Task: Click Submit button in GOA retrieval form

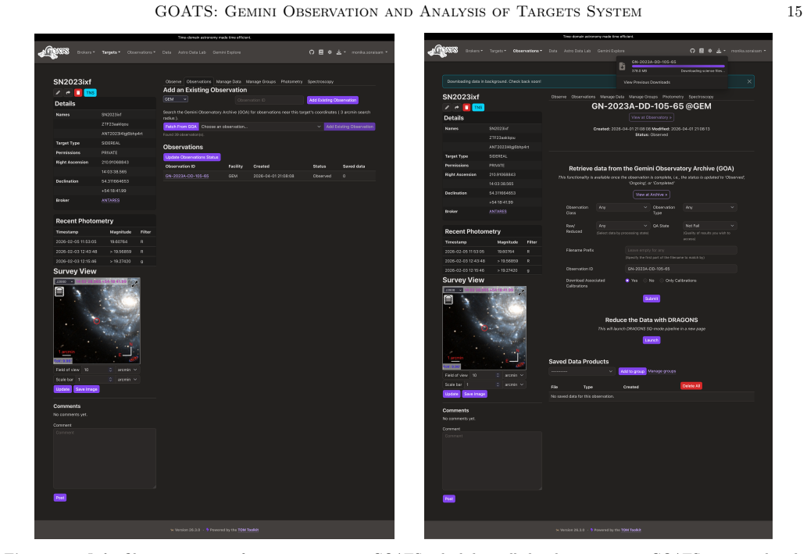Action: (x=652, y=298)
